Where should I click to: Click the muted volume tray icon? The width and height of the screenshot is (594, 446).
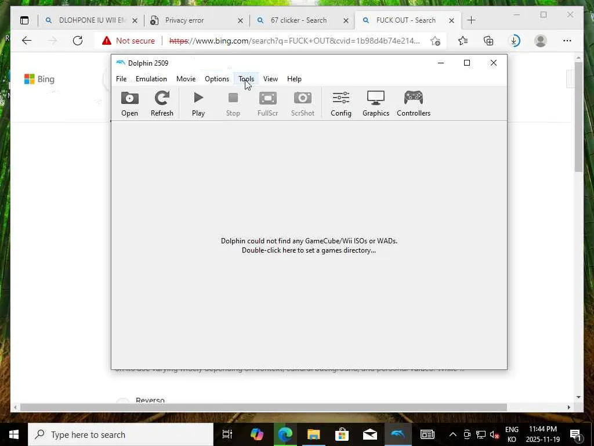pyautogui.click(x=494, y=434)
